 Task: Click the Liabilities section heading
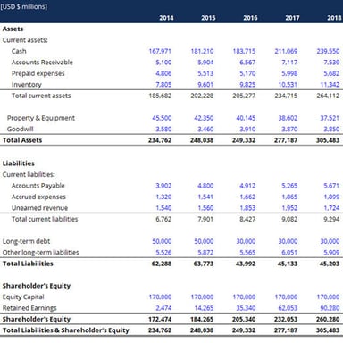coord(19,163)
